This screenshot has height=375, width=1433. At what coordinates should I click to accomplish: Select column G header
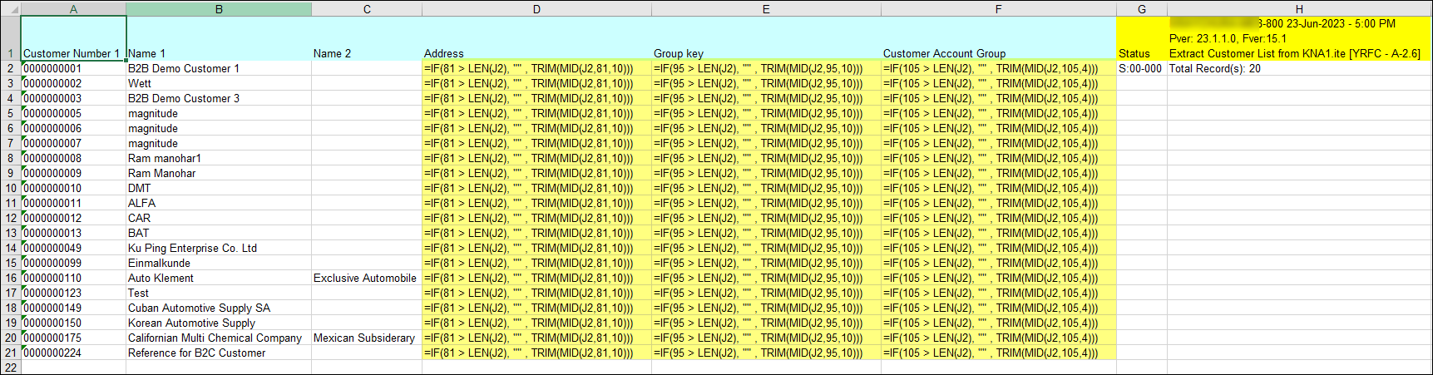click(1142, 9)
